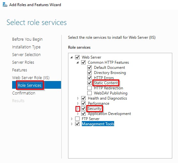178x163 pixels.
Task: Collapse the Common HTTP Features node
Action: 78,62
